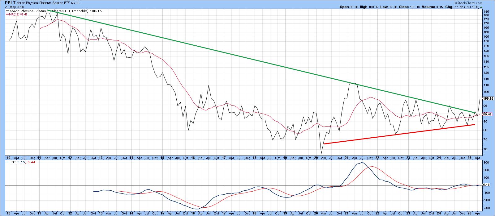
Task: Click the 125 label on price axis
Action: (x=486, y=67)
